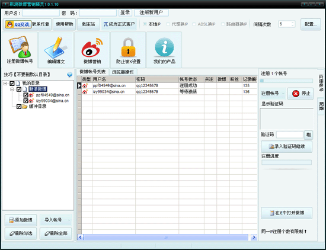Open the vertical 注册帐号 side tab
This screenshot has width=326, height=250.
(321, 83)
